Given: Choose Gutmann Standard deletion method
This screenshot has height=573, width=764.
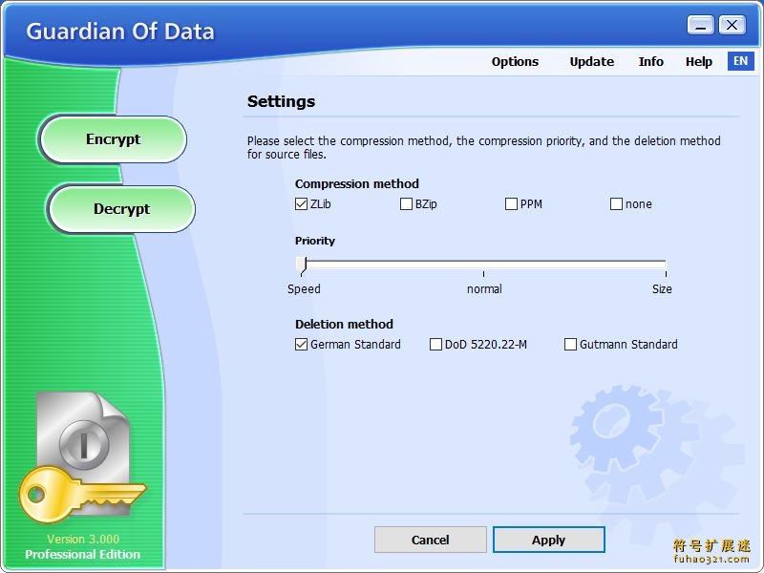Looking at the screenshot, I should [x=570, y=345].
